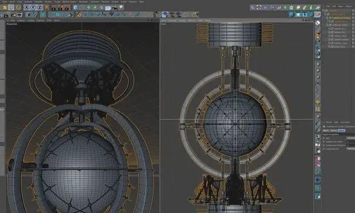Toggle the Z axis lock button
This screenshot has width=355, height=213.
(40, 7)
